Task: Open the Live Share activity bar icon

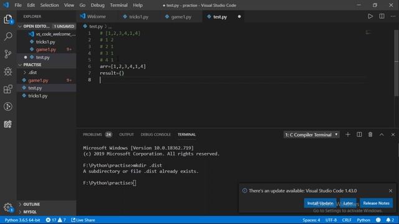Action: (8, 124)
